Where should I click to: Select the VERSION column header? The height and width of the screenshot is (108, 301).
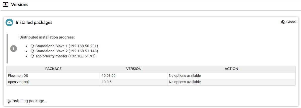point(134,69)
